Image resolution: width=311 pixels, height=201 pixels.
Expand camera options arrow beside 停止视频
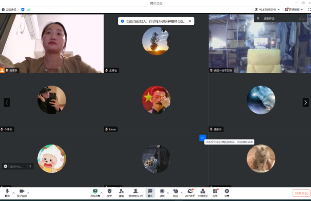[28, 193]
